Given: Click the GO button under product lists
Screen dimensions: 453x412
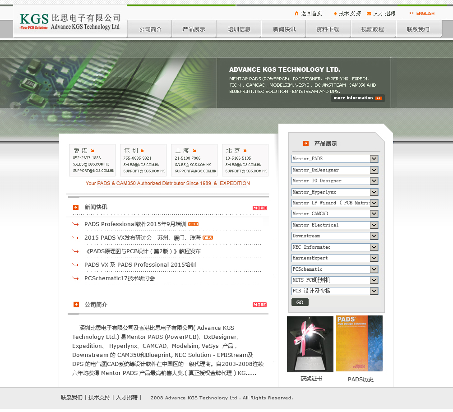Looking at the screenshot, I should pos(300,302).
